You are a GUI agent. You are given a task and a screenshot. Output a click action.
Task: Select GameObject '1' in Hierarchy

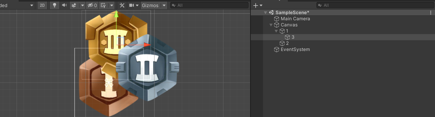click(287, 31)
